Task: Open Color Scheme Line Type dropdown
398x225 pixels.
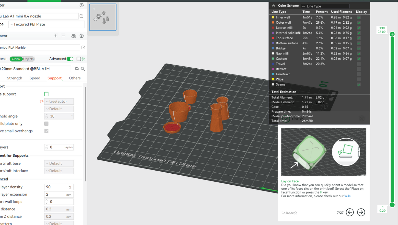Action: (325, 6)
